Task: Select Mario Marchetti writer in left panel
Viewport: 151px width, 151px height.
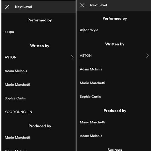Action: click(x=18, y=85)
